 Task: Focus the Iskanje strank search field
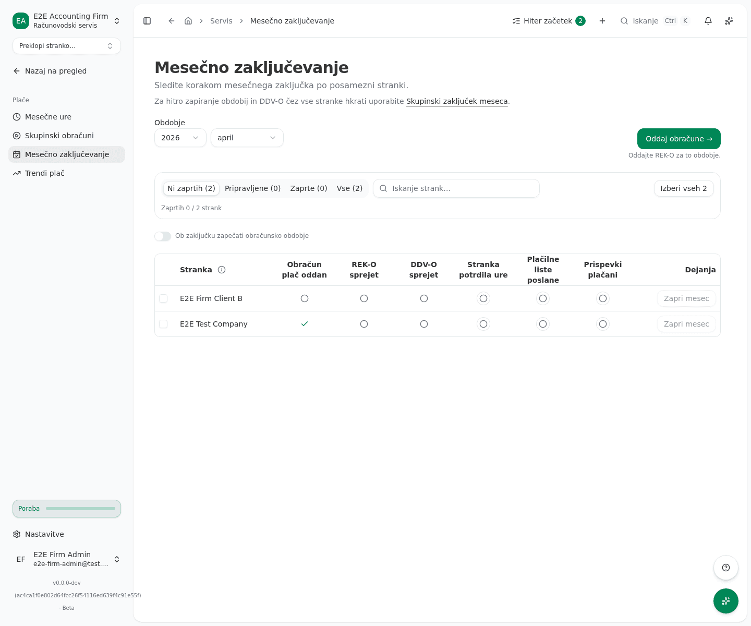(x=456, y=188)
